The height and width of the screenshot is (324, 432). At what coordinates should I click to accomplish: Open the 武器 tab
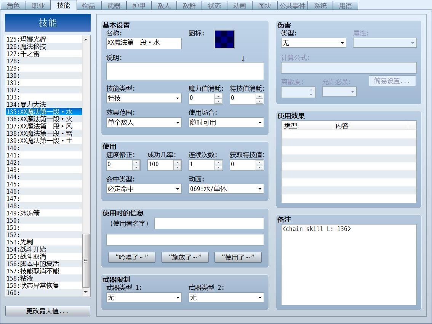tap(114, 5)
